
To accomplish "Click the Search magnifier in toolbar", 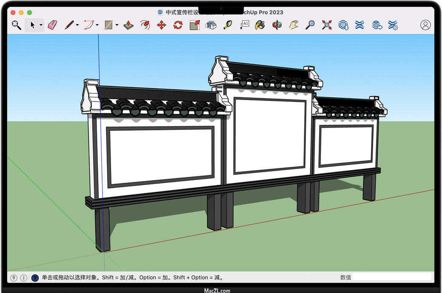I will point(16,25).
